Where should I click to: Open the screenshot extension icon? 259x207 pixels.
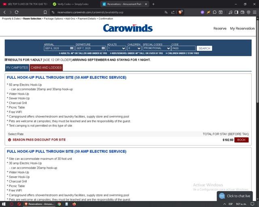(221, 12)
